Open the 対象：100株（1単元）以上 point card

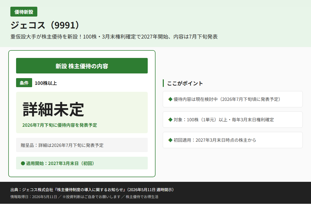click(233, 119)
